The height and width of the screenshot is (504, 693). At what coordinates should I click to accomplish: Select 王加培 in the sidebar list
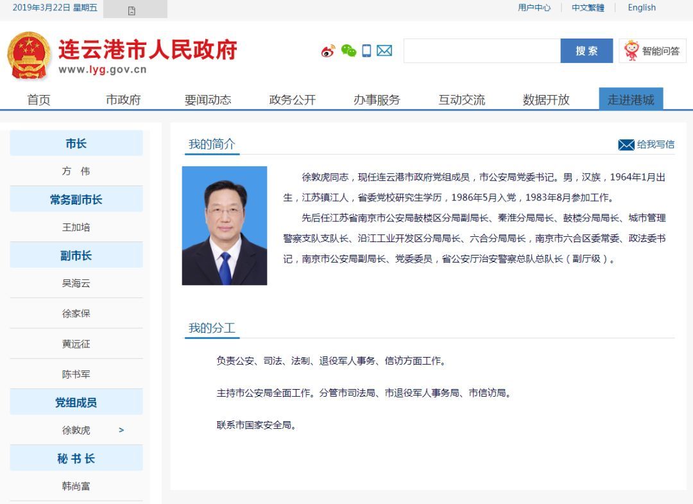[76, 227]
